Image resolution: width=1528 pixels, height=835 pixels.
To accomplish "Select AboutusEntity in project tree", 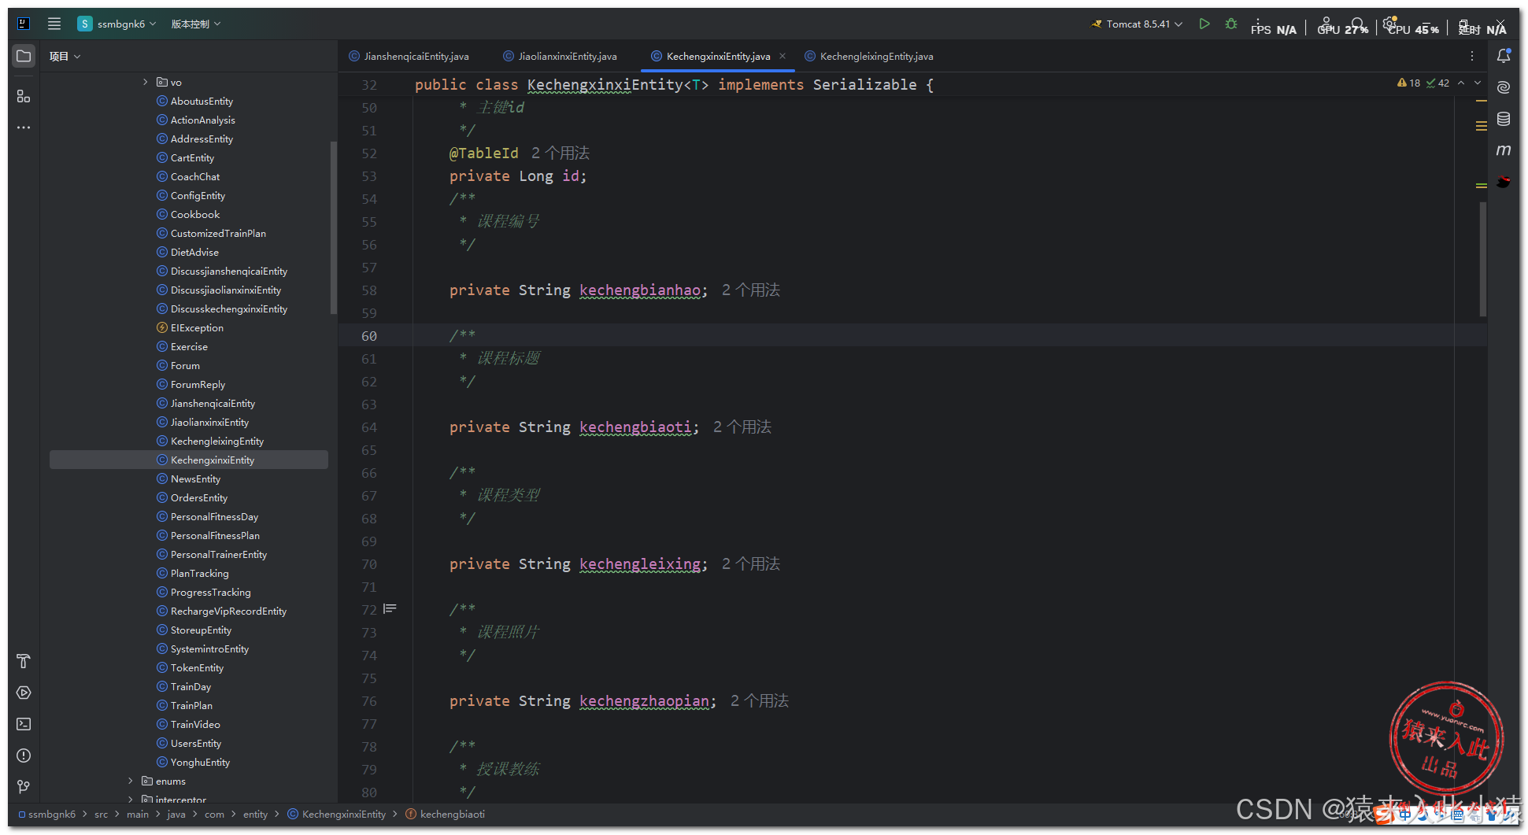I will click(x=202, y=101).
